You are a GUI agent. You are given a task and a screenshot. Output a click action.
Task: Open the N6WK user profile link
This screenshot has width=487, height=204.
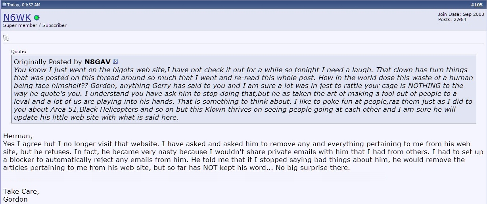(17, 17)
